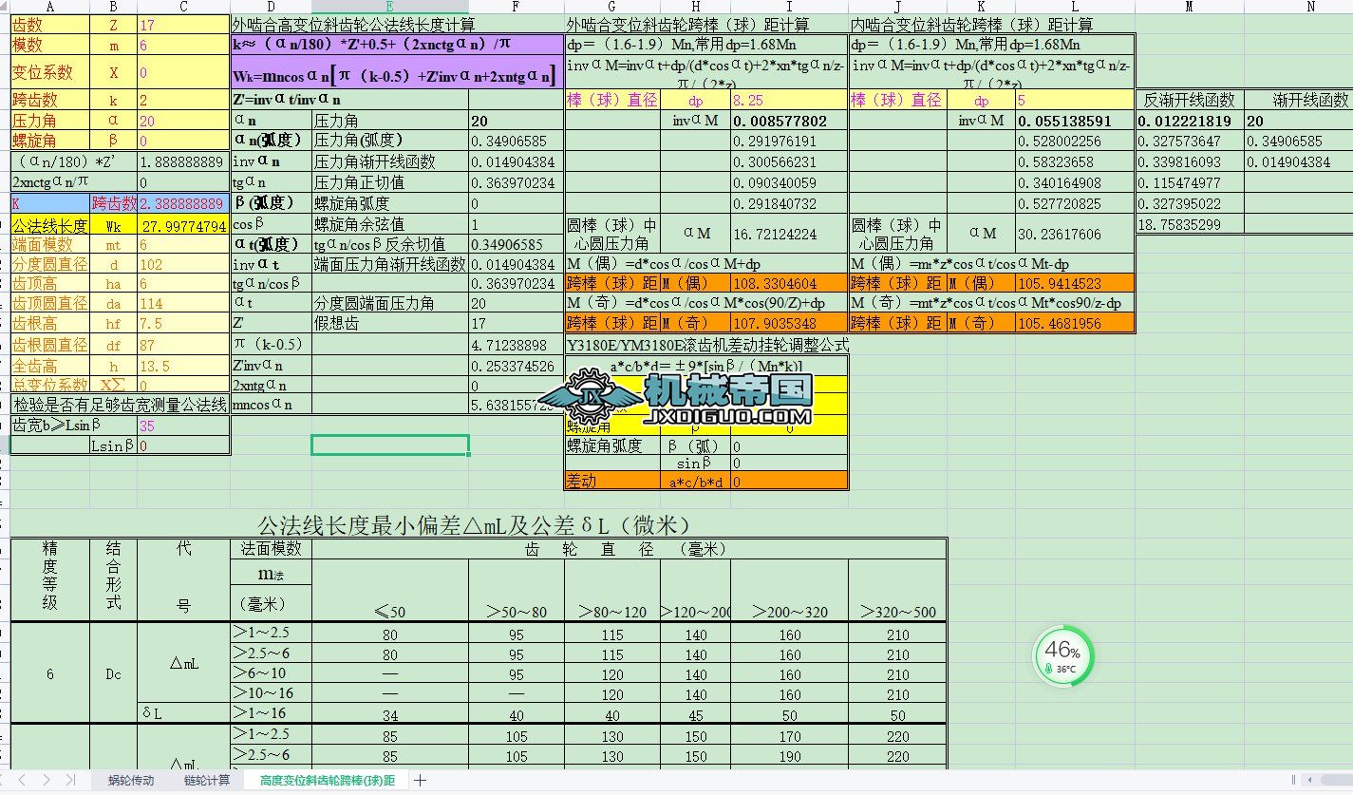1353x795 pixels.
Task: Click the 法面模数 table header cell
Action: tap(271, 548)
